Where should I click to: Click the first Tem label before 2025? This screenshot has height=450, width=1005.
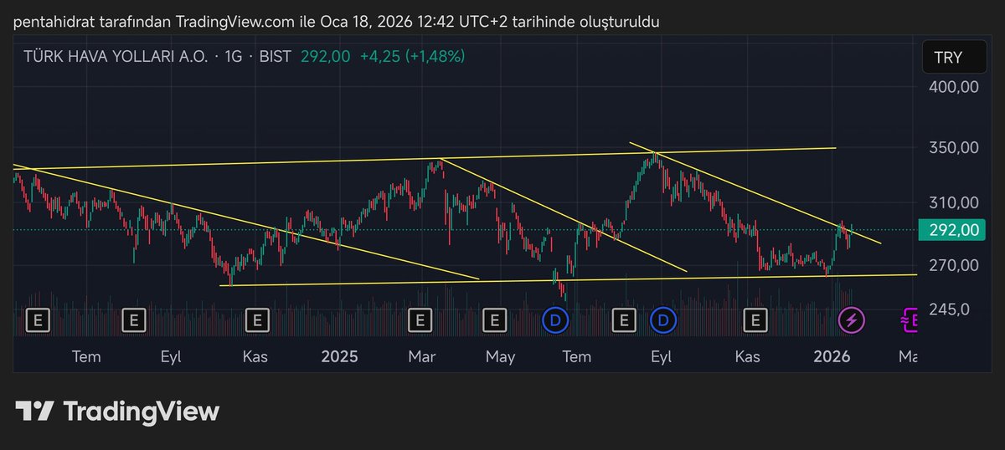(x=86, y=356)
